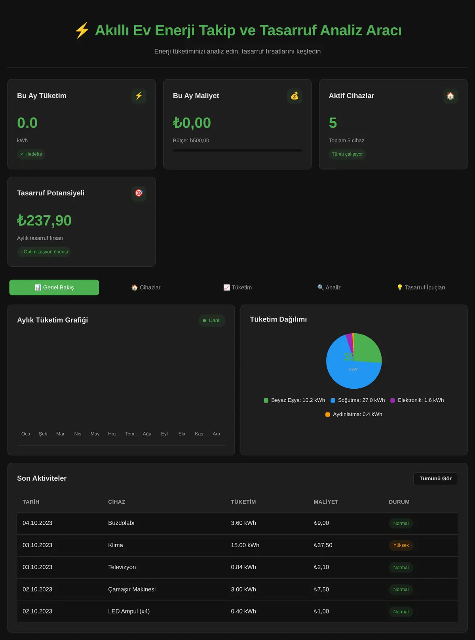Image resolution: width=475 pixels, height=640 pixels.
Task: Click the target icon on Tasarruf Potansiyeli card
Action: (x=139, y=193)
